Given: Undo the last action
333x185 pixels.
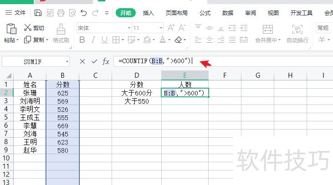Looking at the screenshot, I should (x=84, y=13).
